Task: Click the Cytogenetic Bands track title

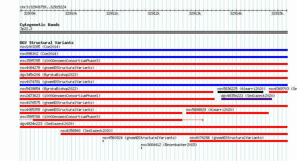Action: [40, 25]
